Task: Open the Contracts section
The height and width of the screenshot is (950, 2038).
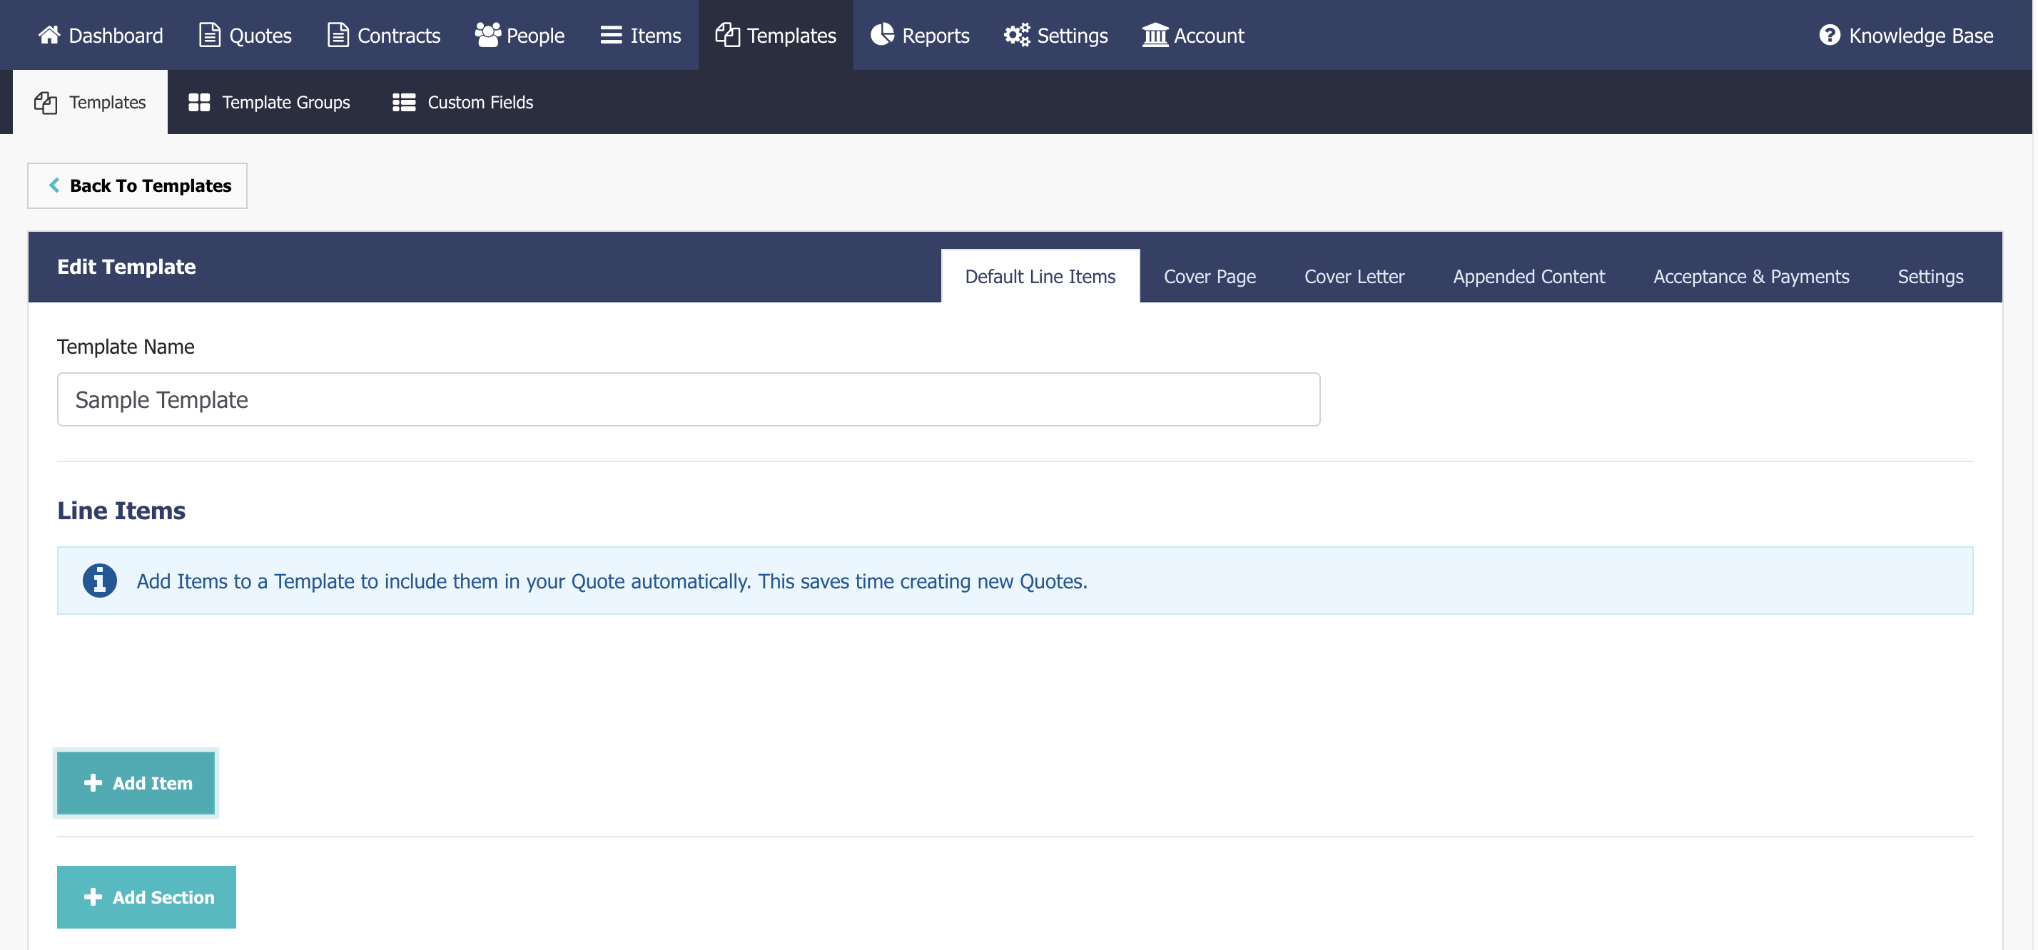Action: click(x=384, y=35)
